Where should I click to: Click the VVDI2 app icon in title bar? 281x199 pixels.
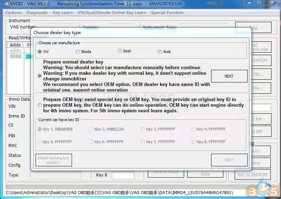tap(7, 4)
